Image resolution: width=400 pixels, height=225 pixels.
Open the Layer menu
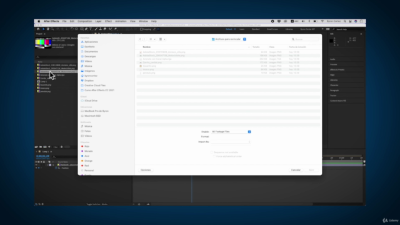tap(99, 21)
